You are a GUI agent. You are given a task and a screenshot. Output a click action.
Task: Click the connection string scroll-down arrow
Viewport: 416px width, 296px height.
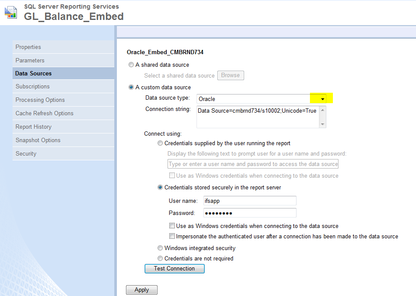(x=323, y=125)
